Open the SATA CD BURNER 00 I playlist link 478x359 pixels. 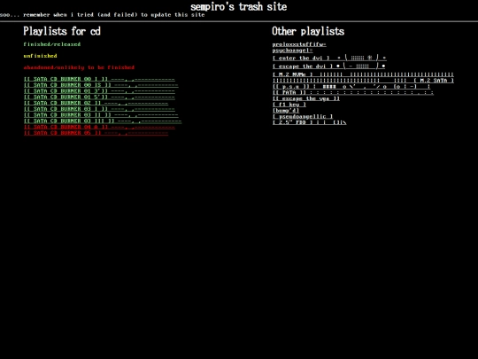[99, 79]
